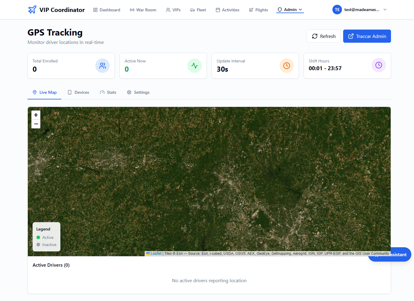
Task: Follow the Leaflet attribution link
Action: tap(156, 254)
